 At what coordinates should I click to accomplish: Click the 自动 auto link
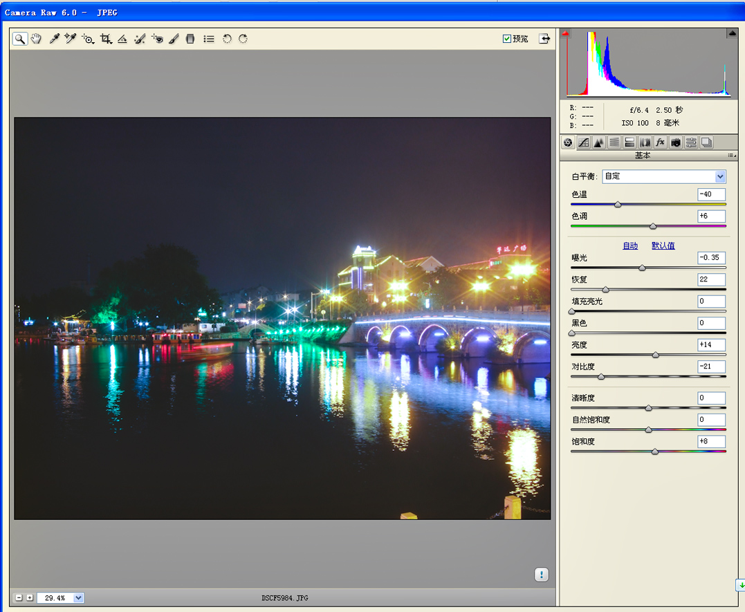[630, 245]
